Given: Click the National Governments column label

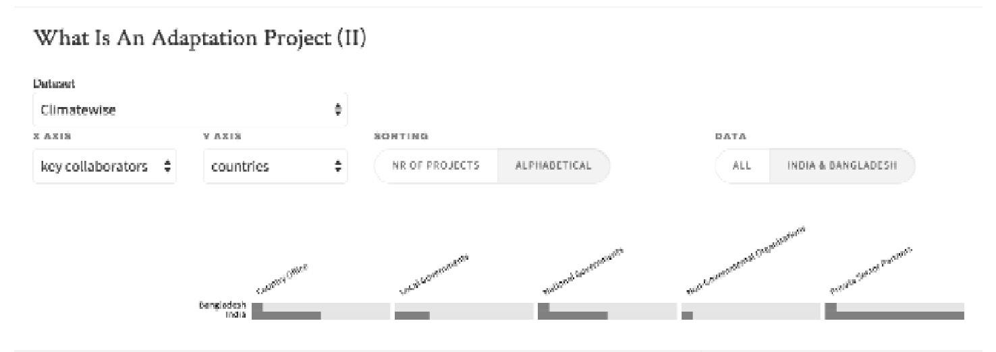Looking at the screenshot, I should [584, 272].
